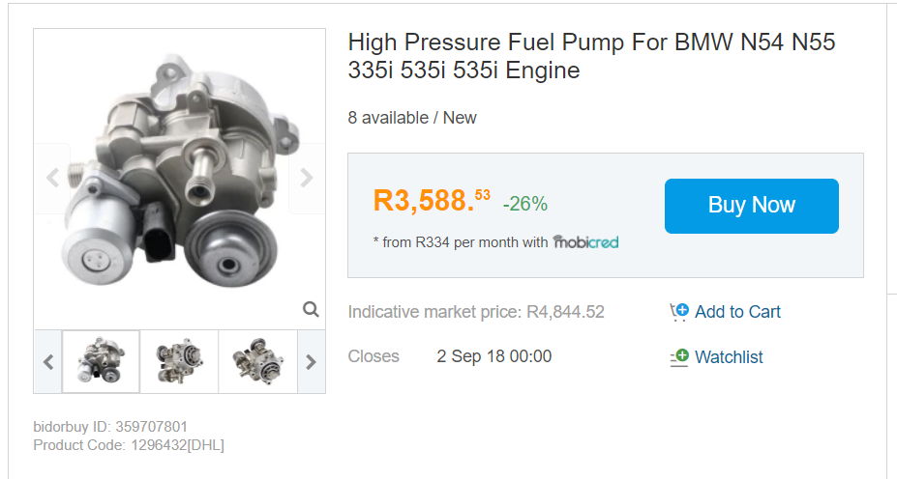The width and height of the screenshot is (897, 479).
Task: Click the -26% discount label
Action: pyautogui.click(x=525, y=204)
